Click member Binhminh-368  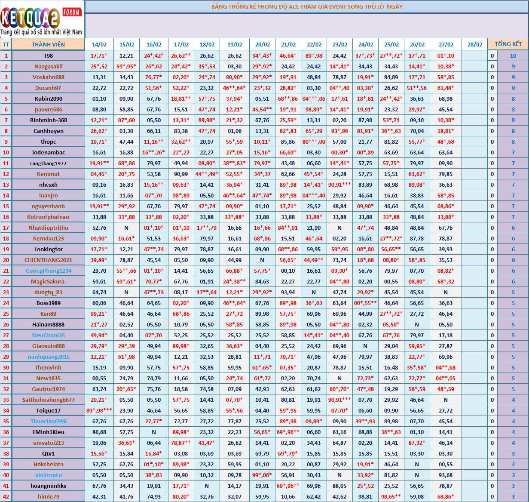tap(48, 120)
